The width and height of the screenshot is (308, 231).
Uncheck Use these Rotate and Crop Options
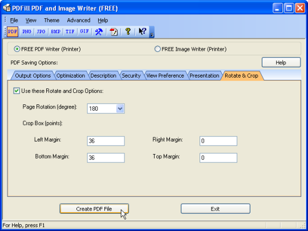(x=17, y=91)
